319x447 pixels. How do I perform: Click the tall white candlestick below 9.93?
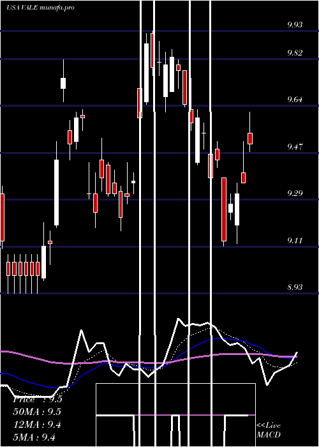click(146, 73)
